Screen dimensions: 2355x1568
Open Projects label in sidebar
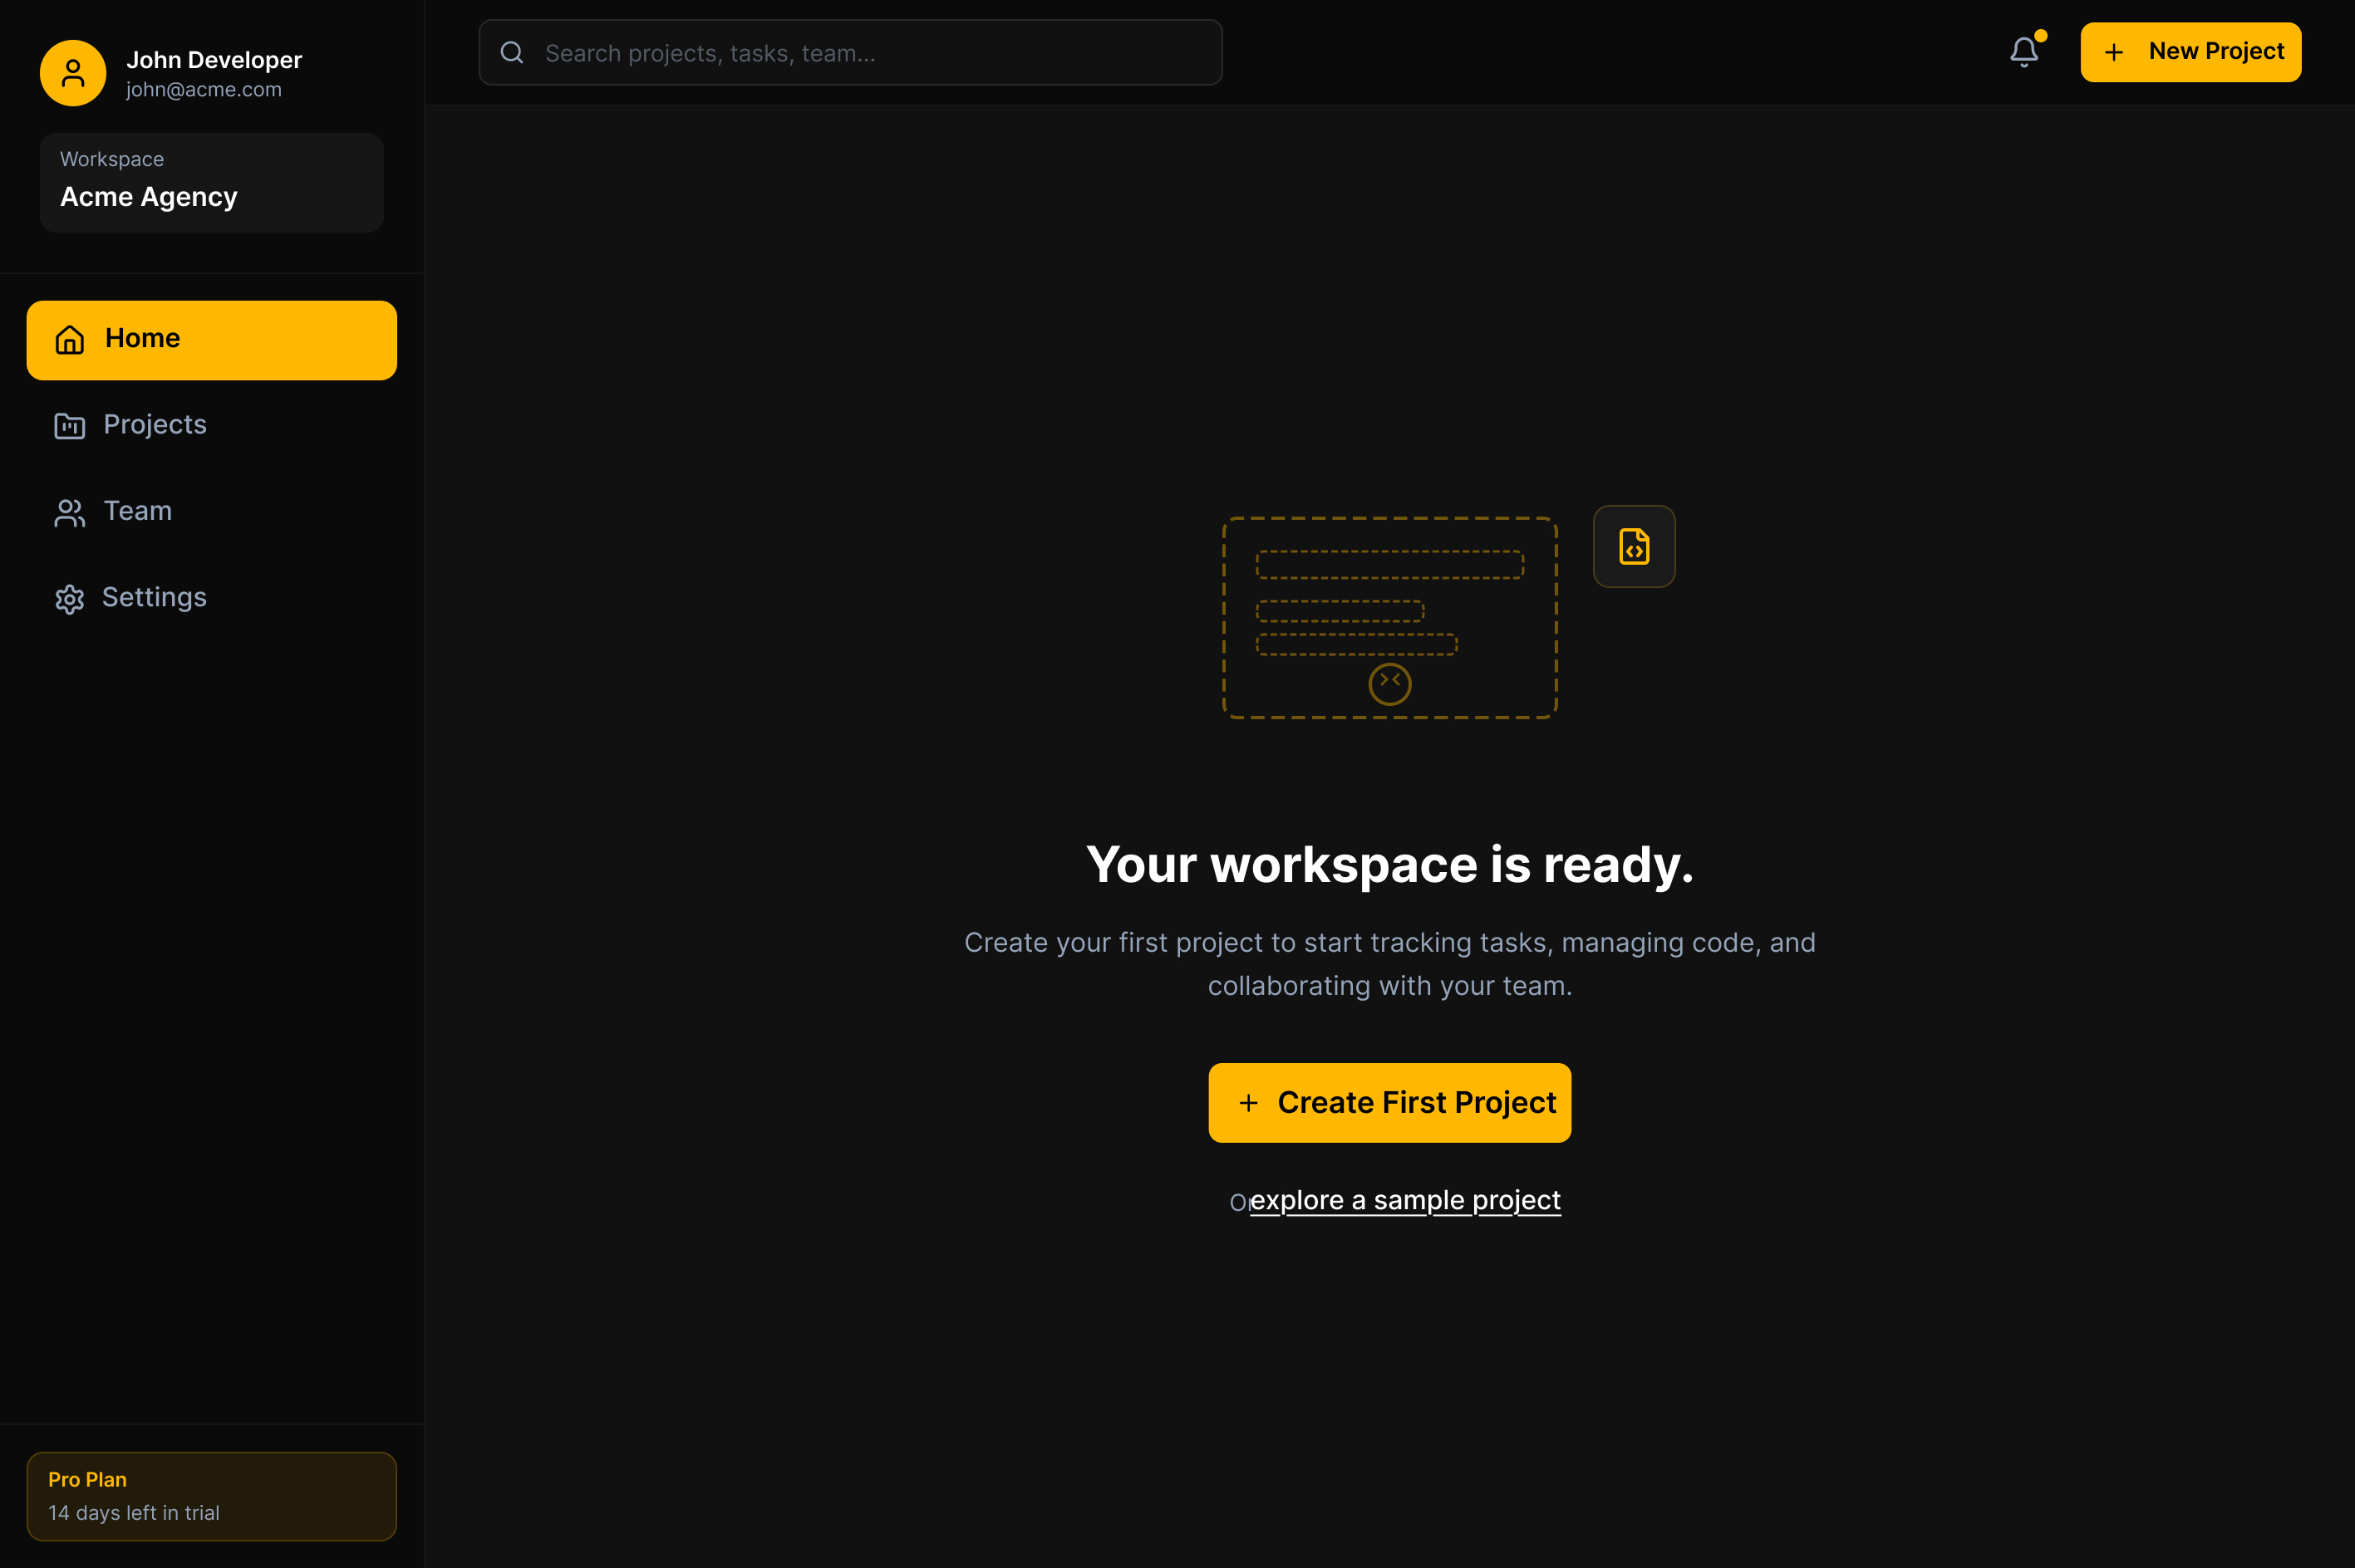155,424
